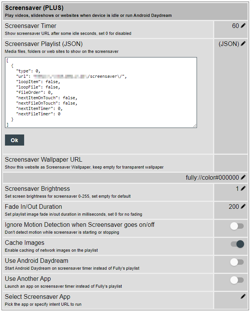Click pencil icon next to (JSON) playlist
This screenshot has width=251, height=313.
(x=243, y=44)
